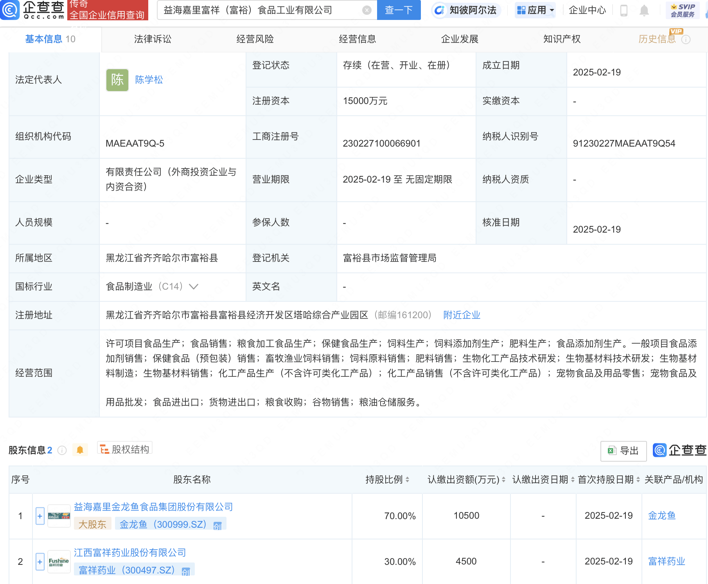Viewport: 708px width, 584px height.
Task: Open the 经营信息 tab
Action: 358,39
